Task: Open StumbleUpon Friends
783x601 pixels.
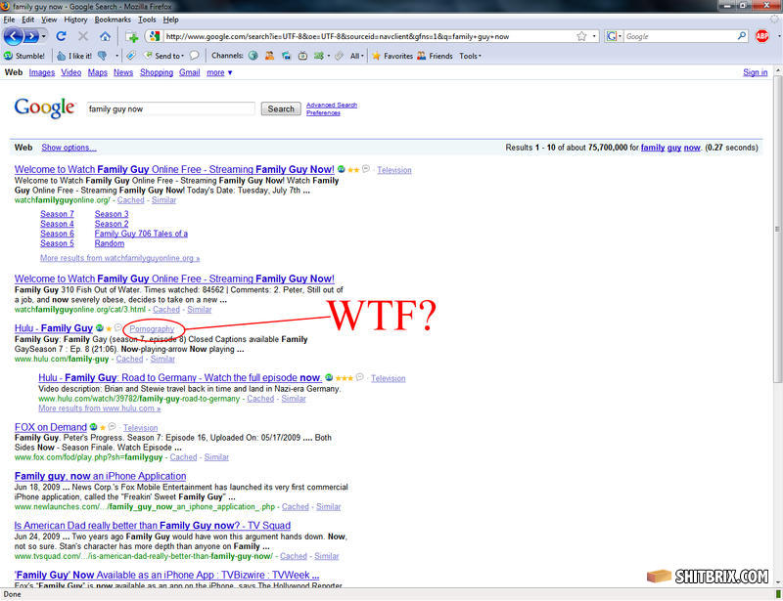Action: point(435,56)
